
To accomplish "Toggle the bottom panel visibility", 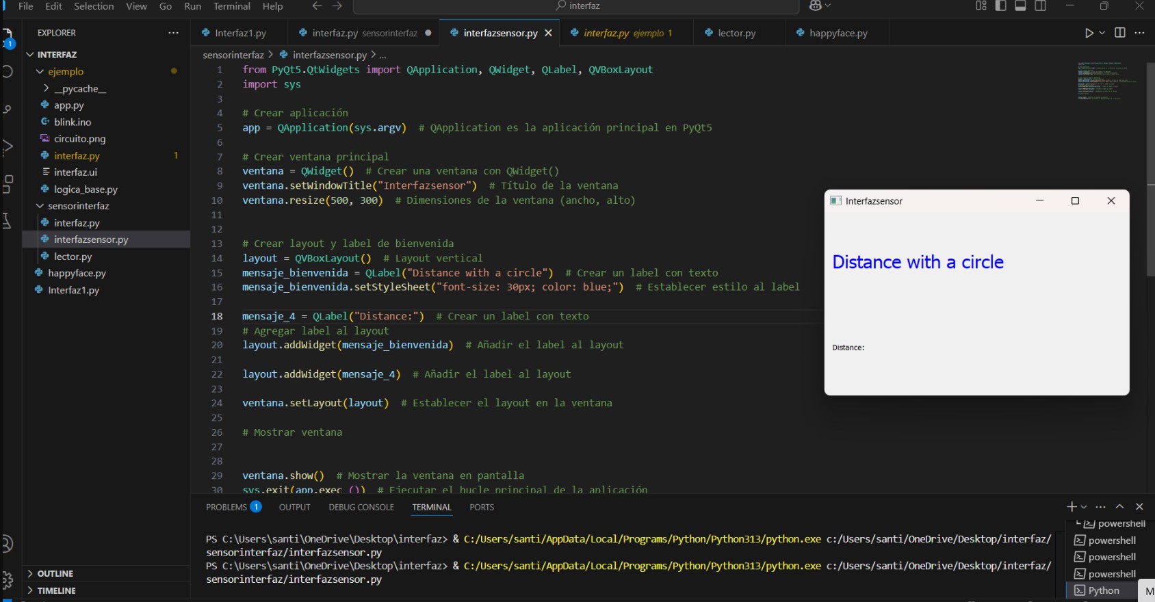I will [1020, 6].
